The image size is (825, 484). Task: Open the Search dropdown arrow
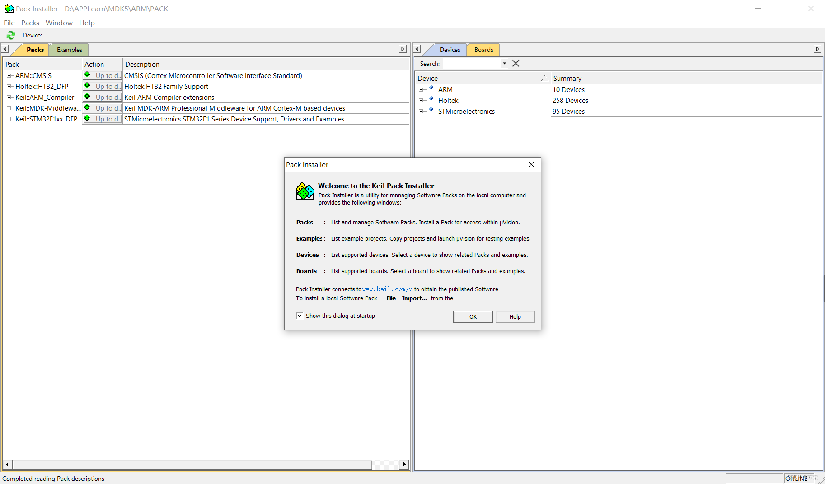(x=504, y=64)
